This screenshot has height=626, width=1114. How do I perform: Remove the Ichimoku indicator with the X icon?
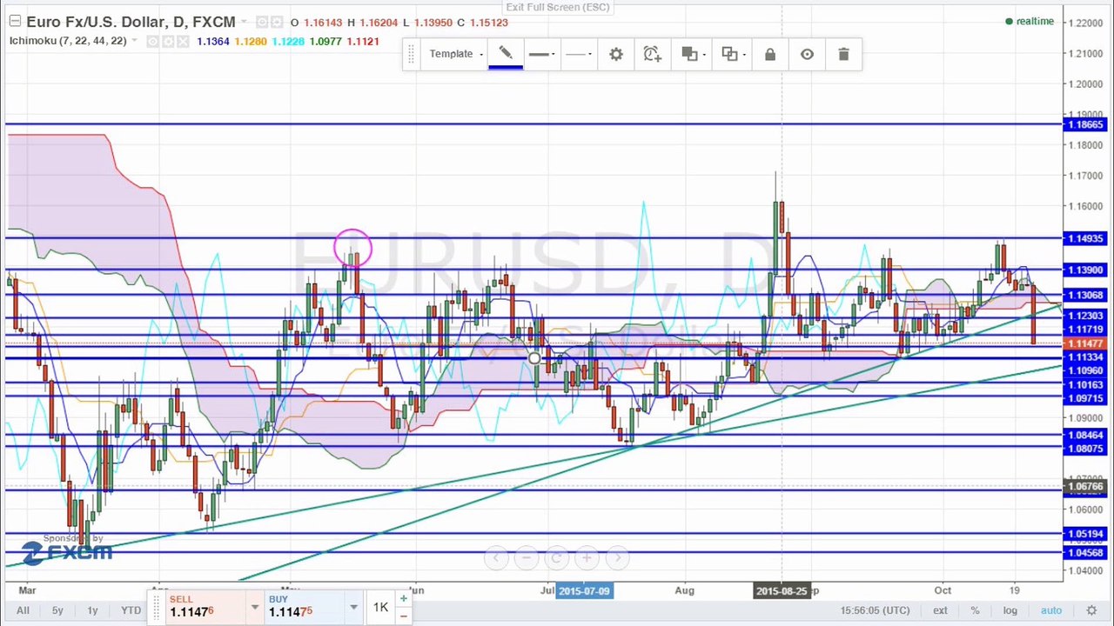click(182, 42)
